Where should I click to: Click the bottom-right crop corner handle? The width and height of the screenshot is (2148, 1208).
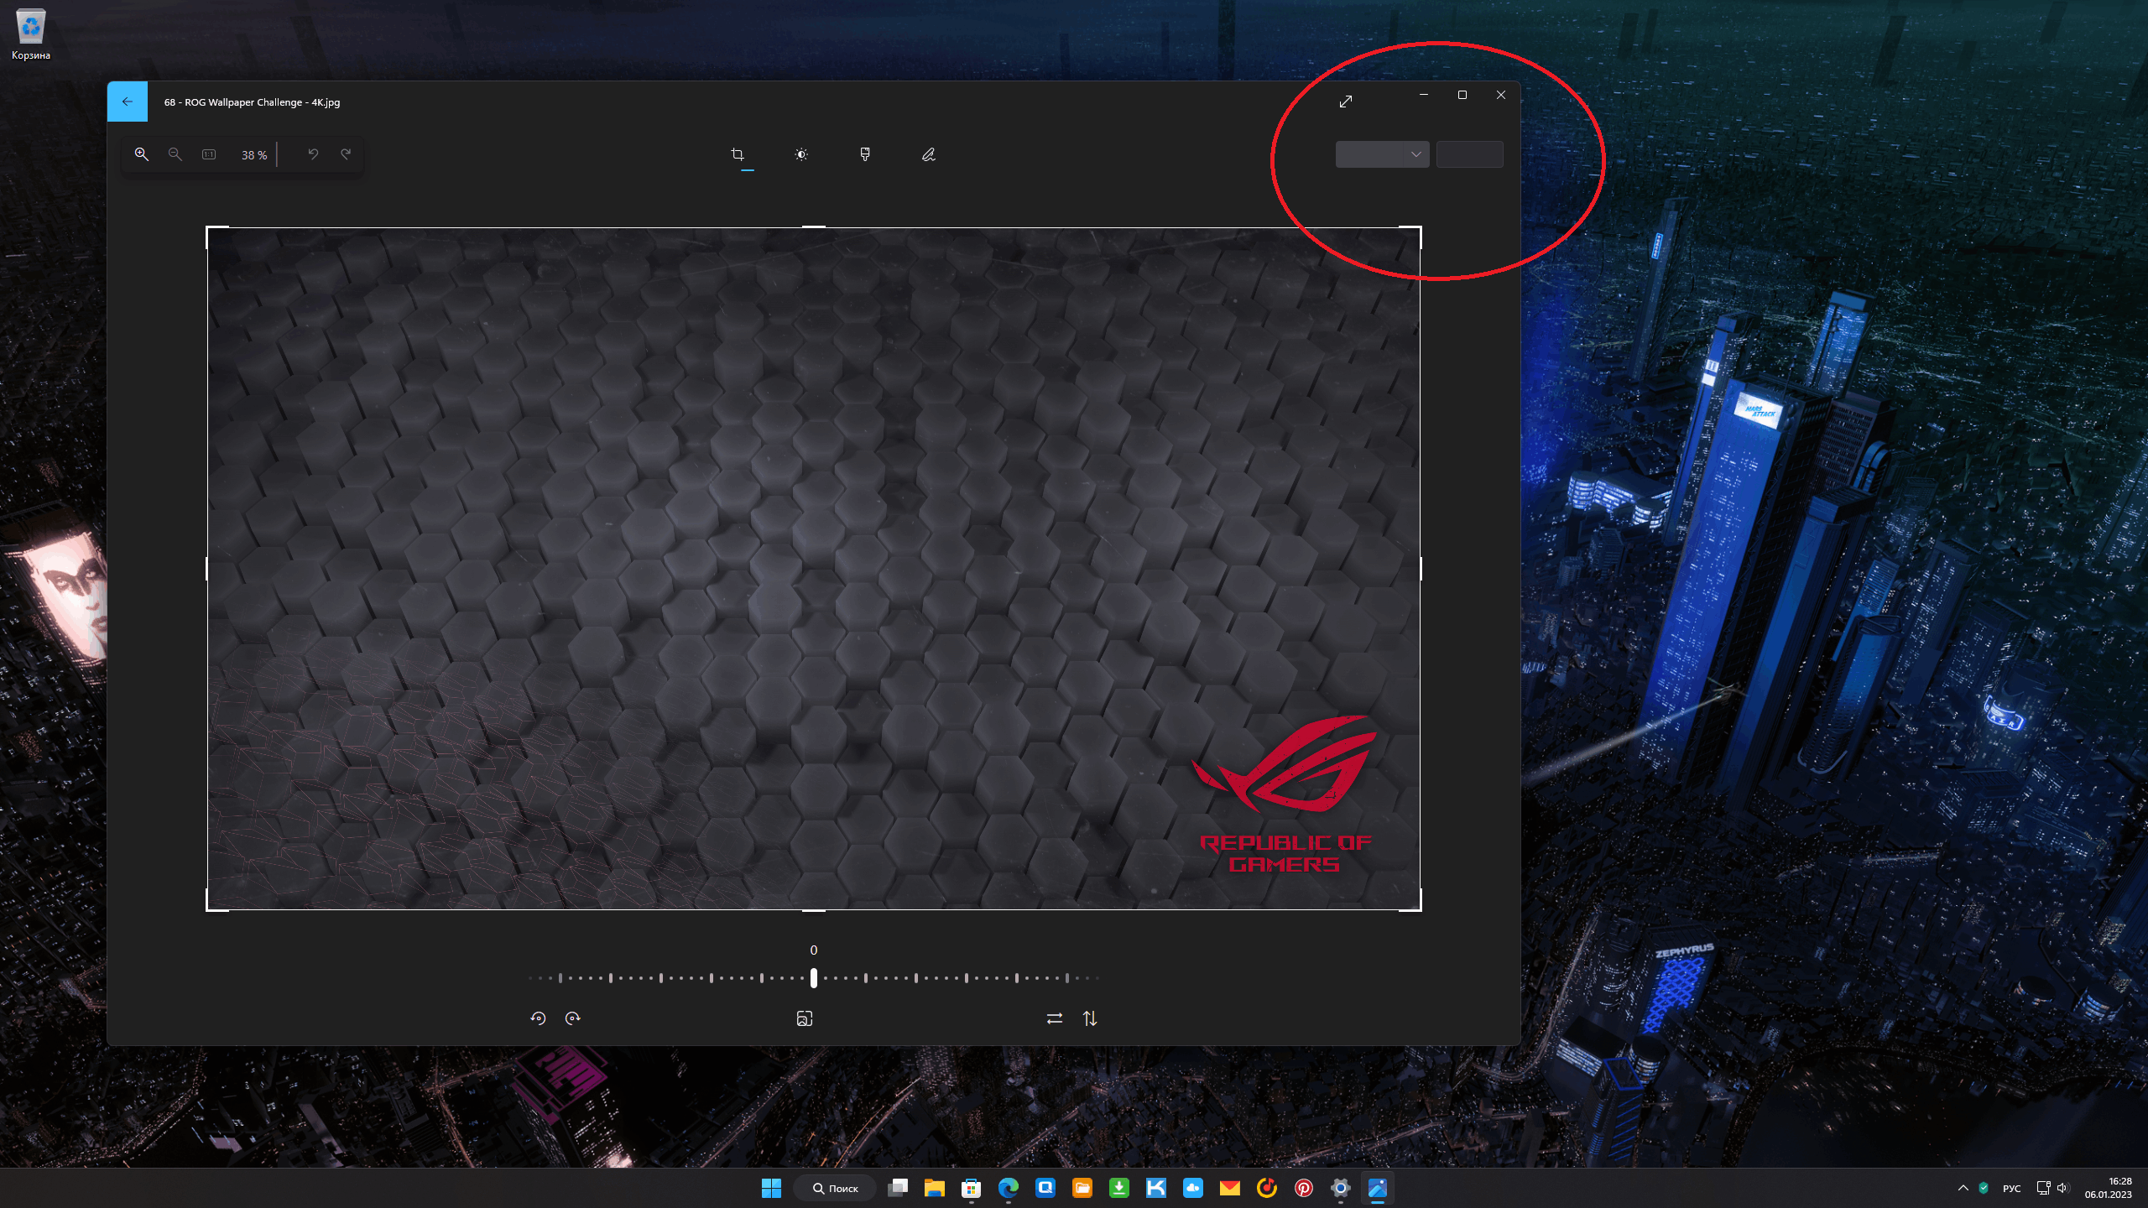pos(1419,909)
